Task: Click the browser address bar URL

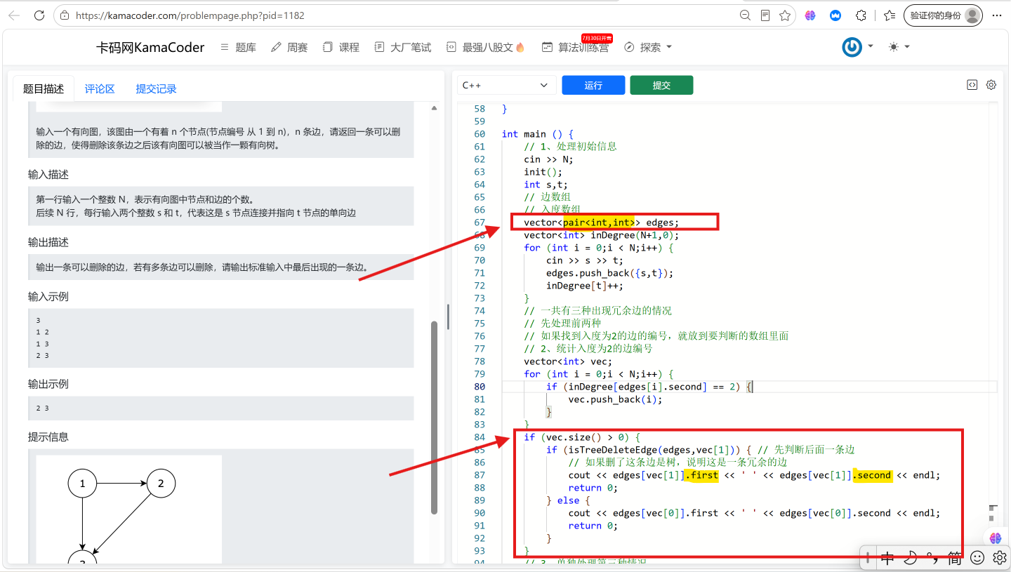Action: 190,15
